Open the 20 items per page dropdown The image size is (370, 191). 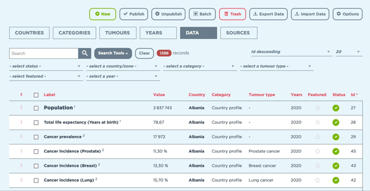tap(349, 52)
